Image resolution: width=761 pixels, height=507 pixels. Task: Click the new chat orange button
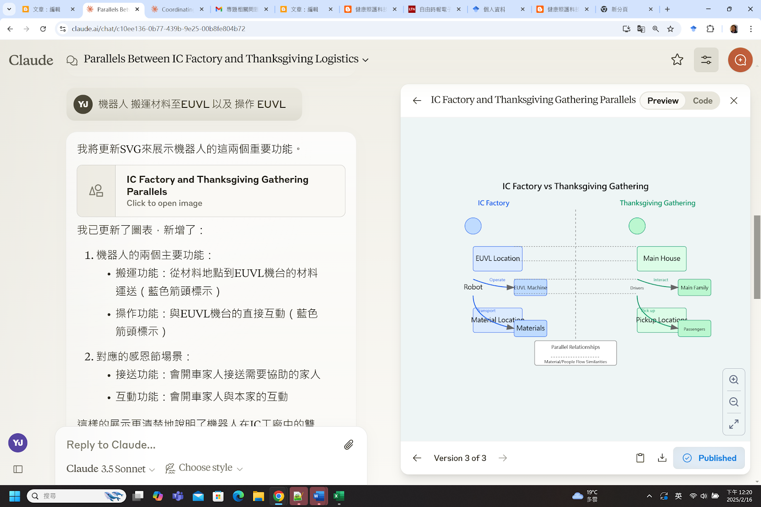click(740, 60)
